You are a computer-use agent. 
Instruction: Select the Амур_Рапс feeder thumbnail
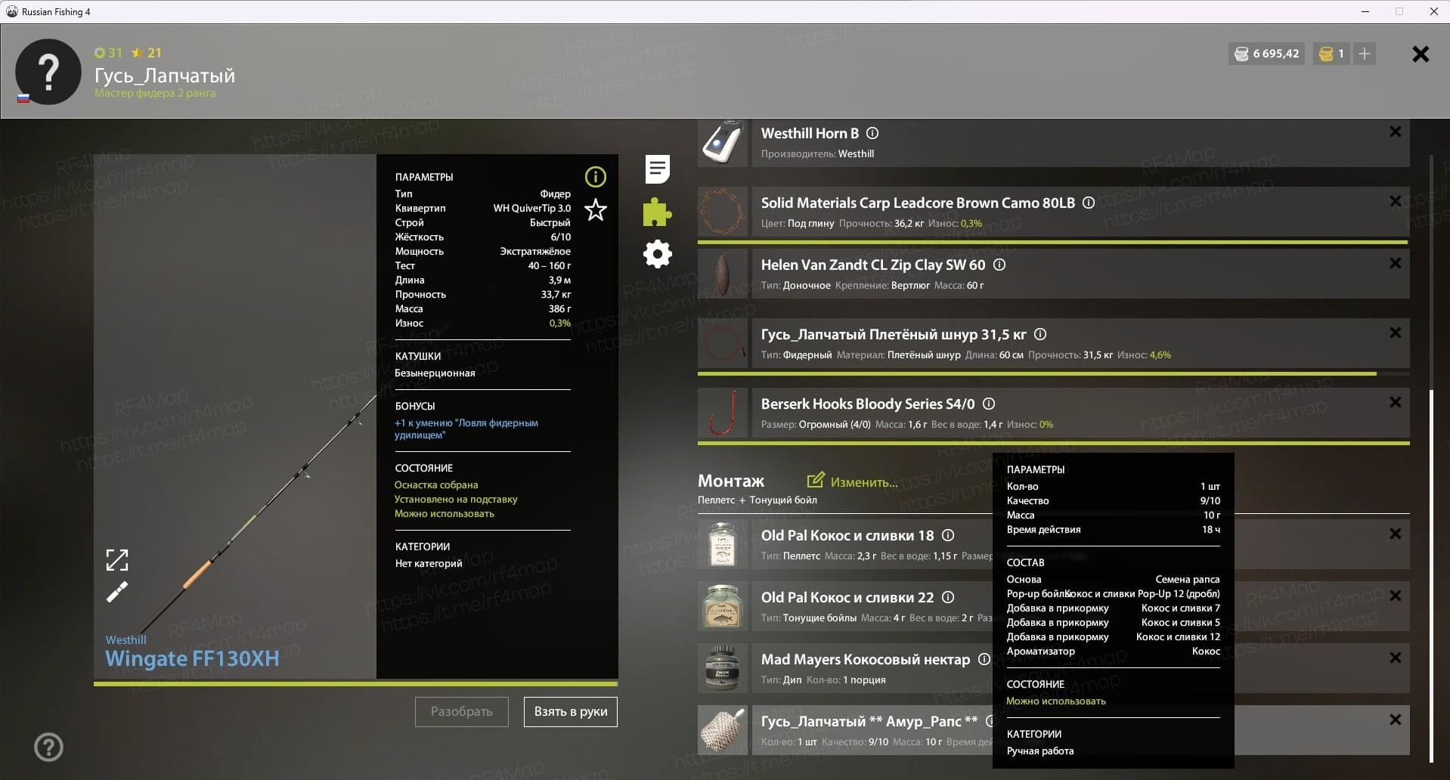point(723,730)
